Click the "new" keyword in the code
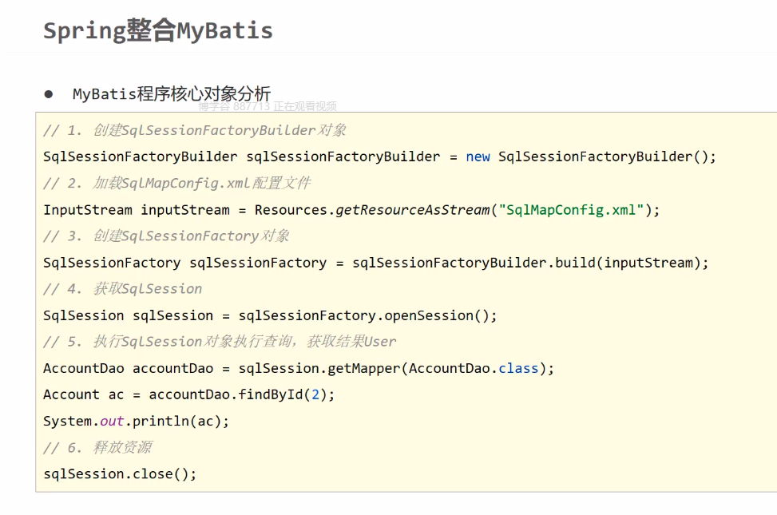The image size is (777, 515). coord(478,156)
